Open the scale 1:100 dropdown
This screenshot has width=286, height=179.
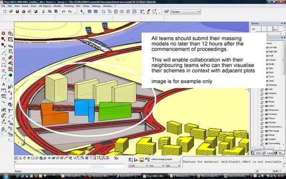138,166
